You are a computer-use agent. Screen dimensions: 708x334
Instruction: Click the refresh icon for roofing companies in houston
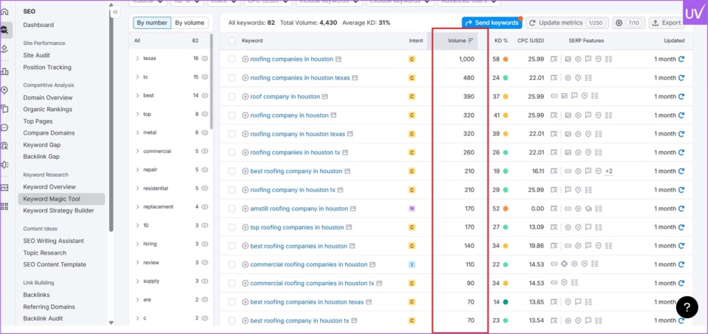681,59
